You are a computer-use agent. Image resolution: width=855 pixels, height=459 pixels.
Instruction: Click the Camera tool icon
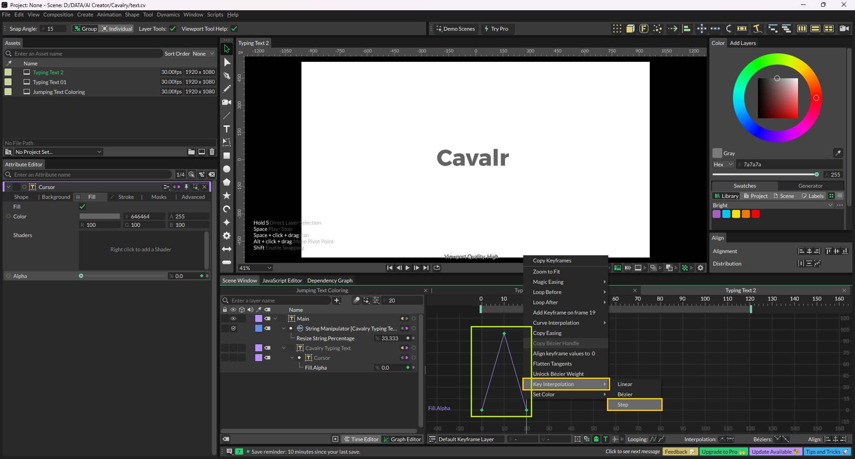coord(227,102)
